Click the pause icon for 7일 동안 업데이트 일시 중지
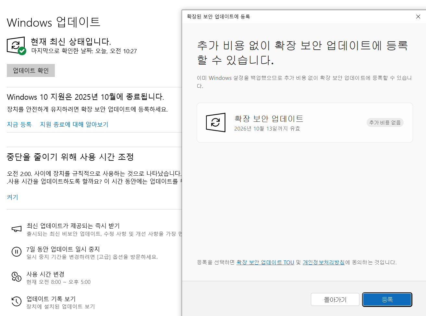The image size is (426, 316). (x=17, y=252)
